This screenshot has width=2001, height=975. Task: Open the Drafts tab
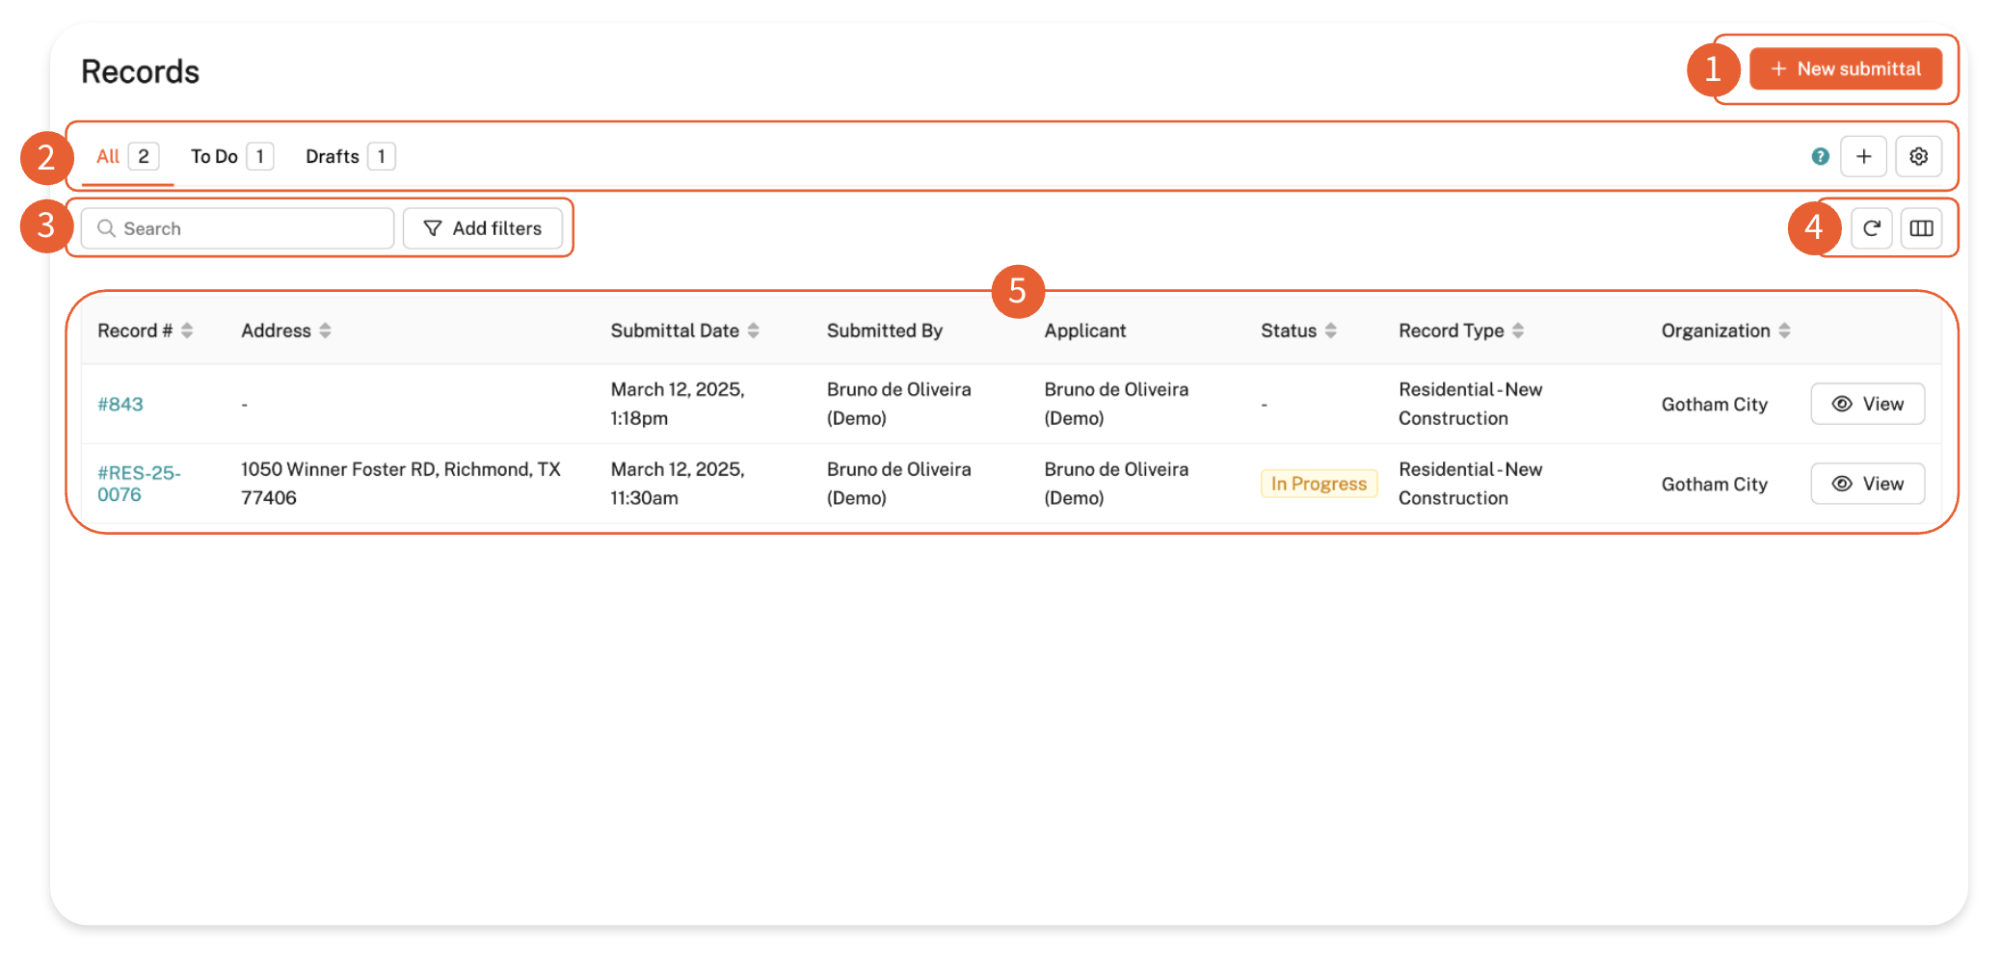click(349, 156)
